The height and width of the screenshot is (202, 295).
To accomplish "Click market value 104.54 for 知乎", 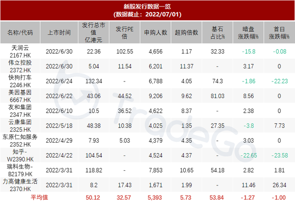I will tap(94, 155).
